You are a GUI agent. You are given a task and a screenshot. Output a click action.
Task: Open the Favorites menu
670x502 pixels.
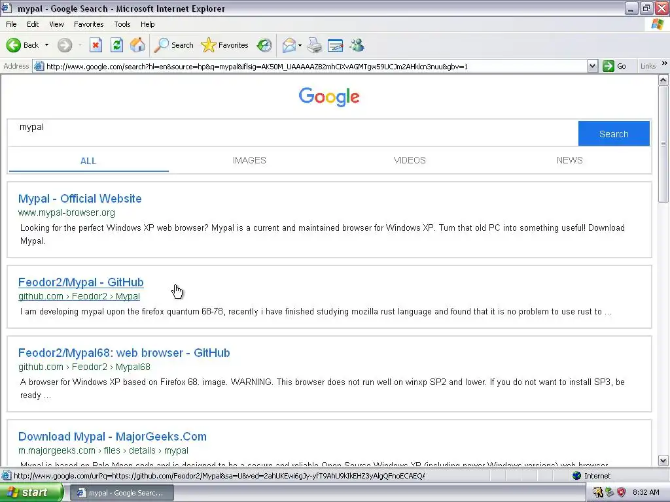pos(89,24)
